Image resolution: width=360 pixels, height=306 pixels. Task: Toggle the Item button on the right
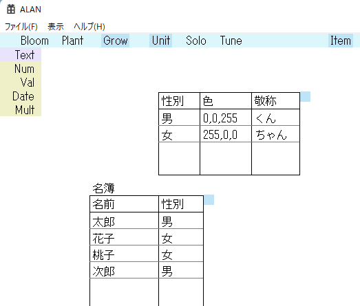pyautogui.click(x=341, y=41)
